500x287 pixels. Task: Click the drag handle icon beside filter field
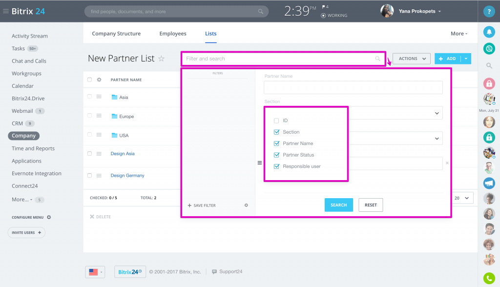pos(260,163)
